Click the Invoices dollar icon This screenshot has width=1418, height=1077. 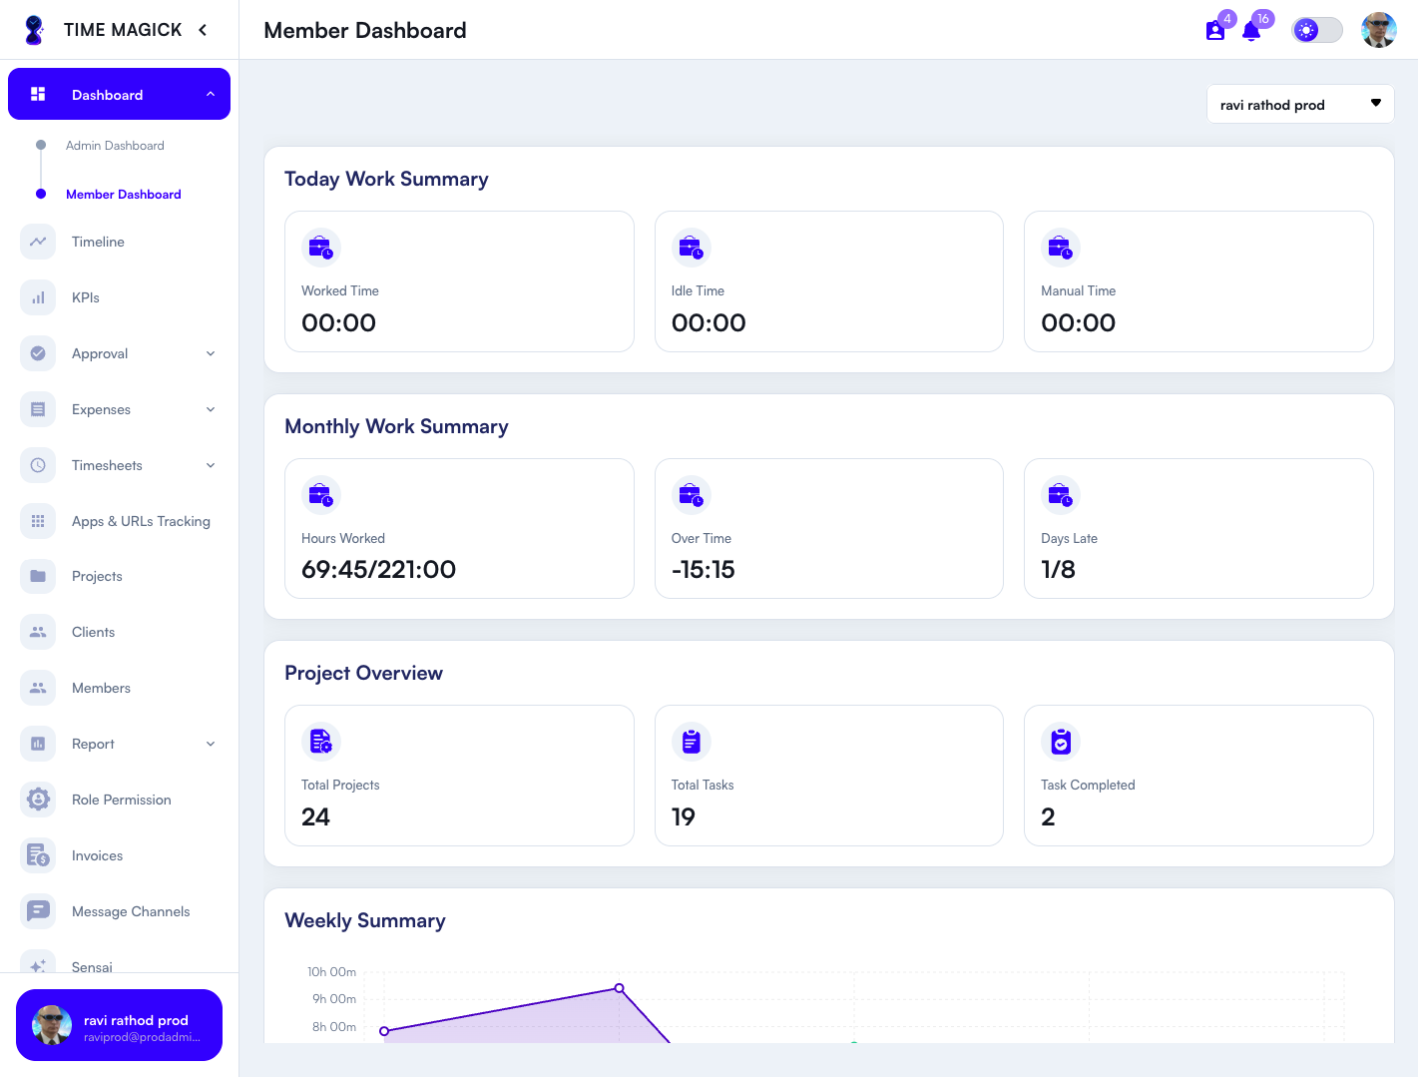[x=38, y=855]
